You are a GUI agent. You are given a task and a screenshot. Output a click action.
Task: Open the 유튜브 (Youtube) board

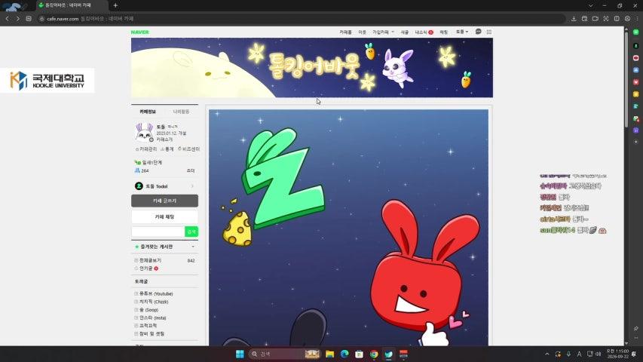point(156,294)
